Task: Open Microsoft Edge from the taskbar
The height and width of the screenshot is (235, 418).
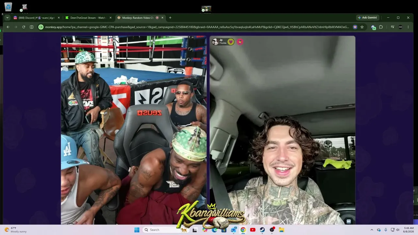Action: (214, 230)
